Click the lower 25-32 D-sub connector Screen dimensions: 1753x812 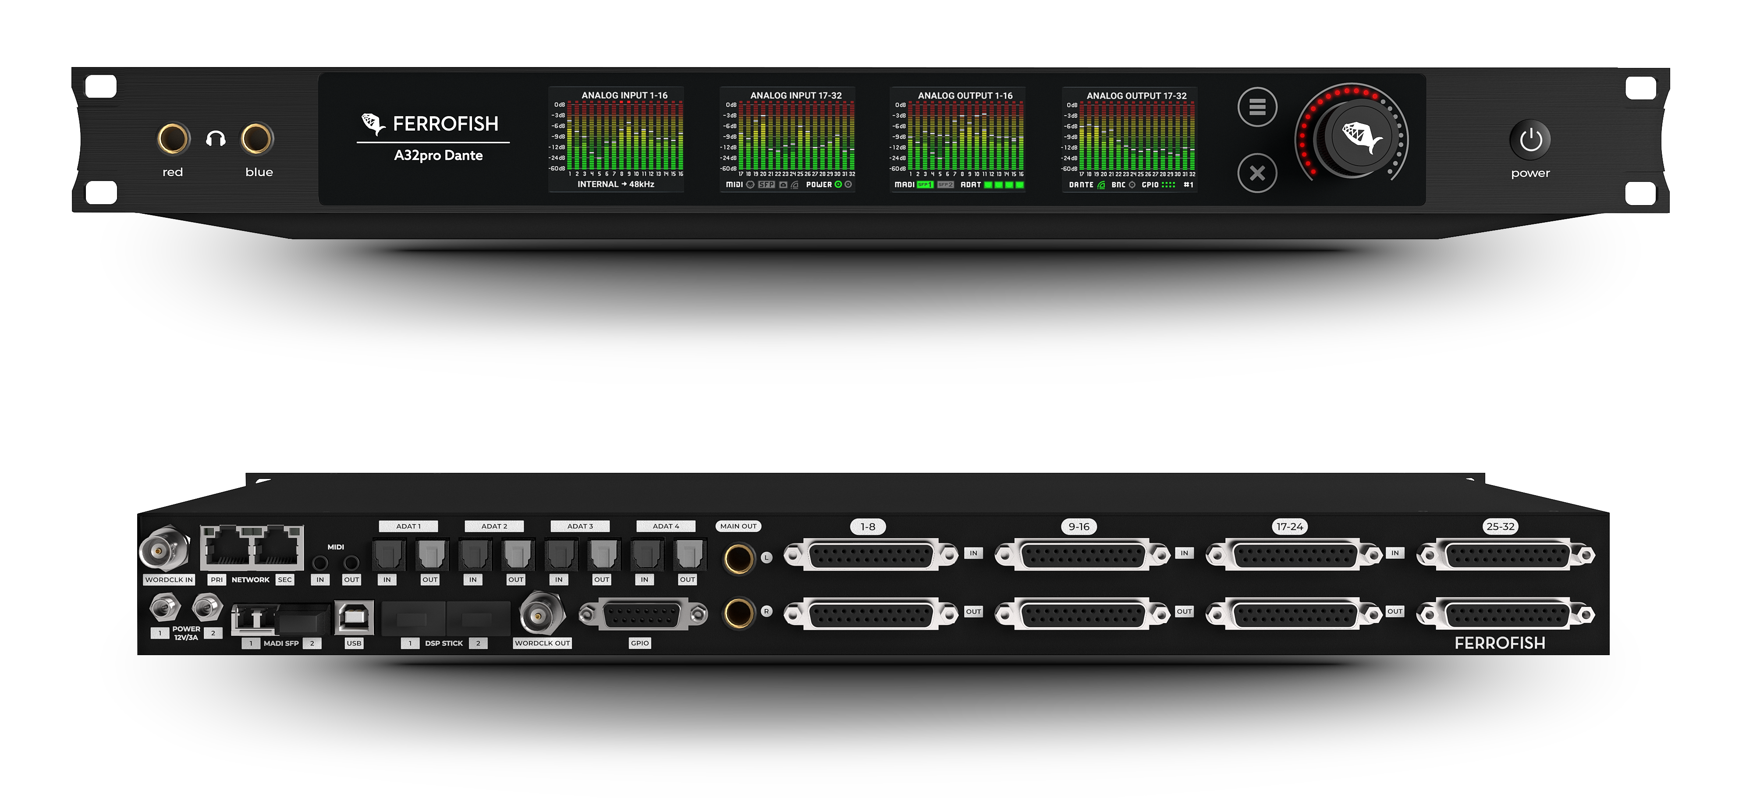coord(1505,615)
